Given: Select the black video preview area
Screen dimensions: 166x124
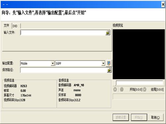Looking at the screenshot, I should pos(139,54).
